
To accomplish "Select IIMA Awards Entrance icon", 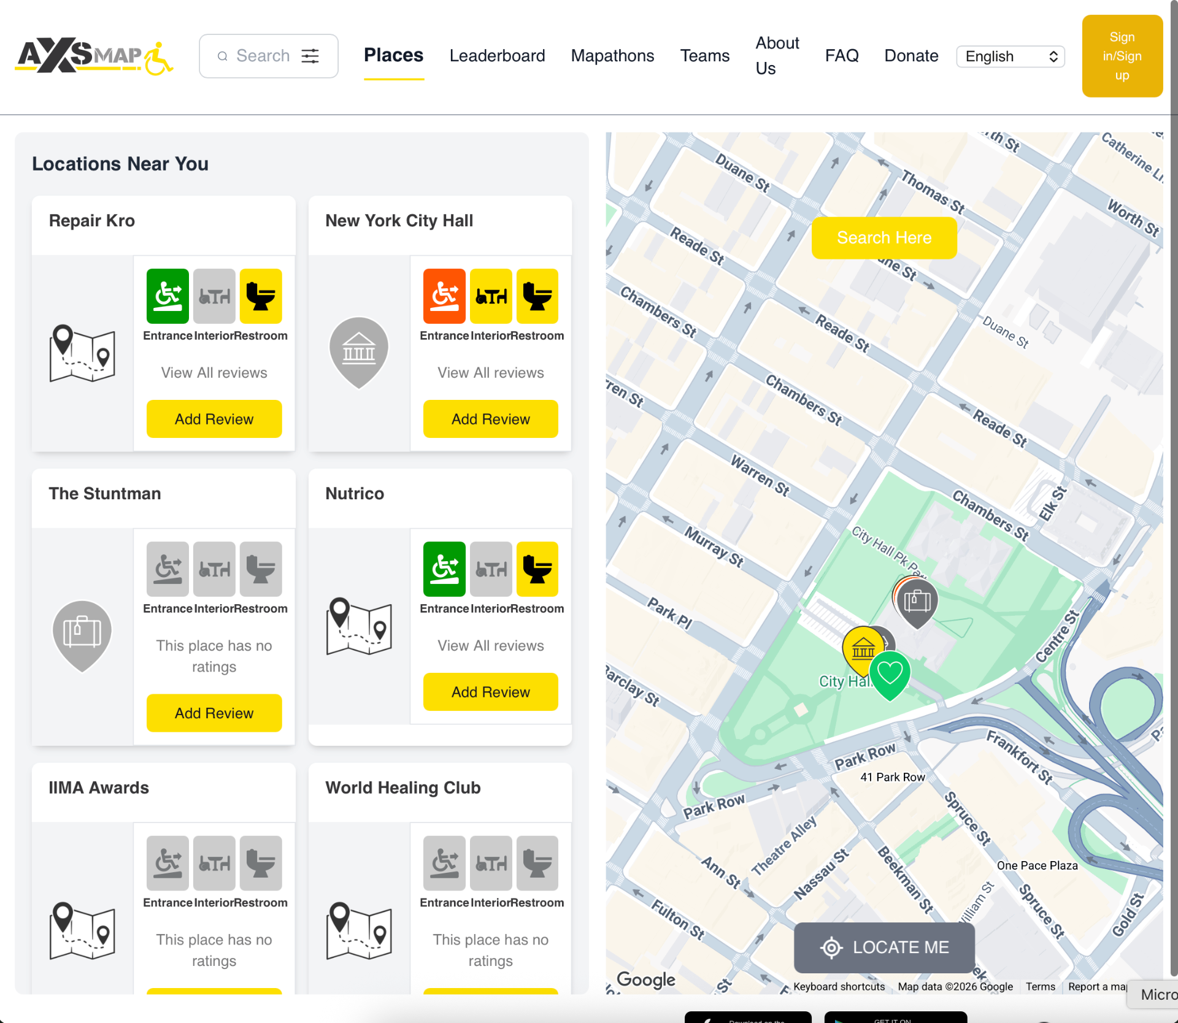I will pyautogui.click(x=167, y=864).
